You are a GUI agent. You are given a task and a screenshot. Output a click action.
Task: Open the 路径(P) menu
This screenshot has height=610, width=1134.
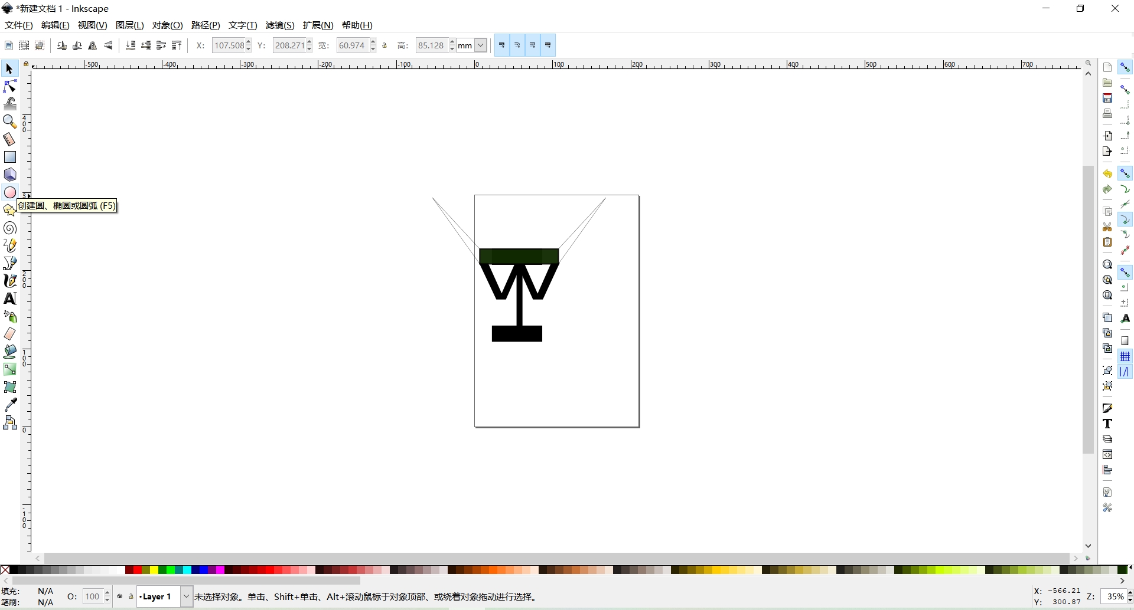(206, 25)
